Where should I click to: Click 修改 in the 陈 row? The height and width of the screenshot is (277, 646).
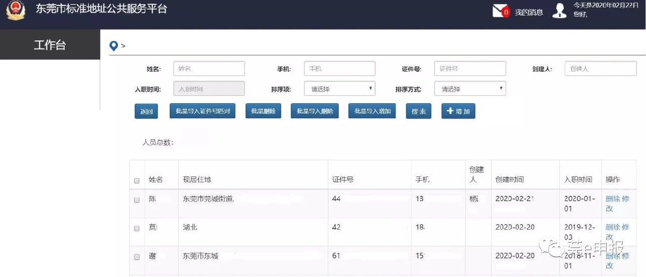coord(617,203)
